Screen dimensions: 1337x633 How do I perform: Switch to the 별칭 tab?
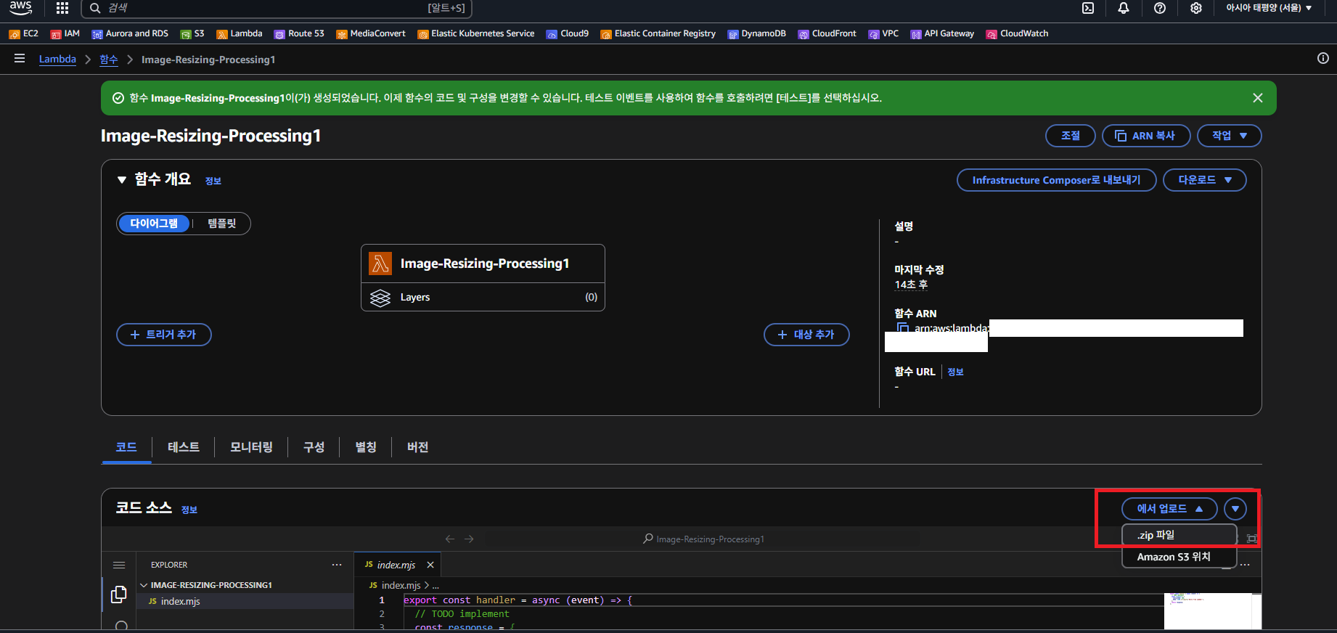point(366,447)
